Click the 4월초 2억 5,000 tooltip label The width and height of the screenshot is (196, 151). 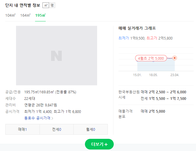click(151, 58)
